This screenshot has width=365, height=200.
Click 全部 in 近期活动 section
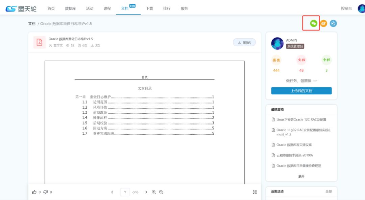[328, 191]
